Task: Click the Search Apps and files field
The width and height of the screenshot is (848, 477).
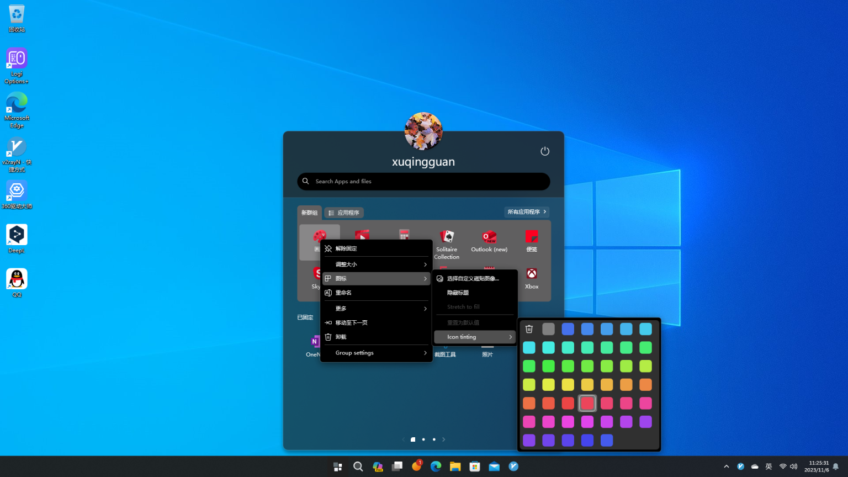Action: click(x=423, y=182)
